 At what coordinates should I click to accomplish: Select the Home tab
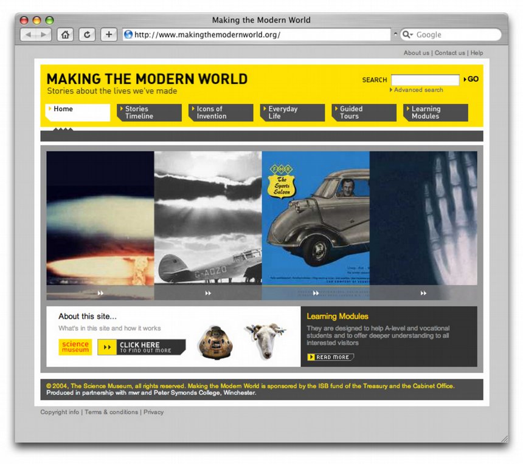pos(78,112)
